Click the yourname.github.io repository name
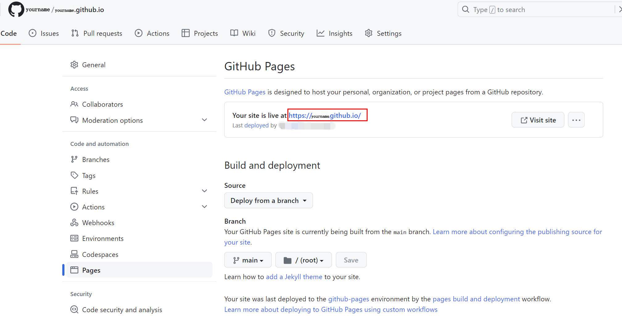 (x=79, y=10)
